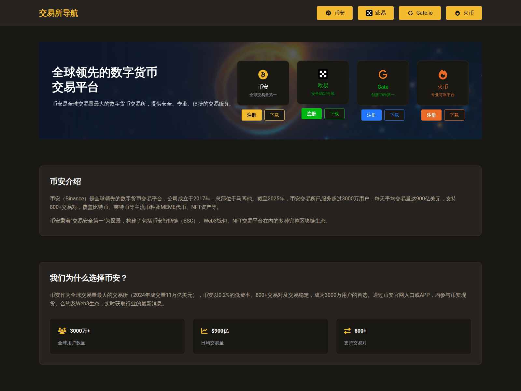The width and height of the screenshot is (521, 391).
Task: Click the 专业可靠平台 caption on 火币 card
Action: [x=443, y=95]
